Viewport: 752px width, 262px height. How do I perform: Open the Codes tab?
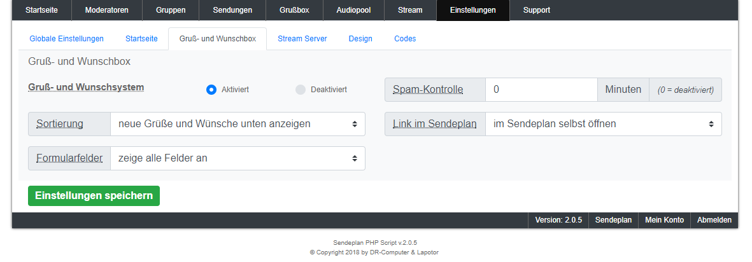(405, 39)
